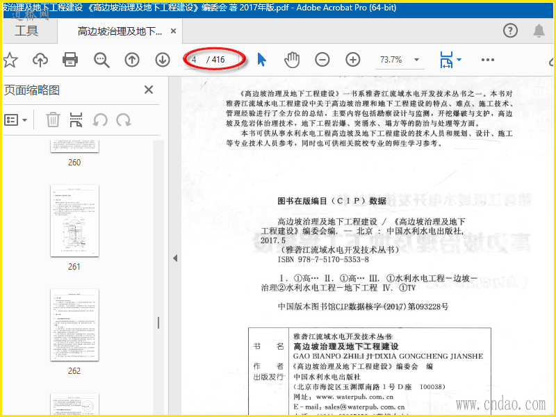
Task: Select page thumbnail 261
Action: pyautogui.click(x=74, y=220)
